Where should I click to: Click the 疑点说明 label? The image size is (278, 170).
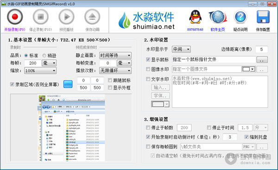(240, 30)
